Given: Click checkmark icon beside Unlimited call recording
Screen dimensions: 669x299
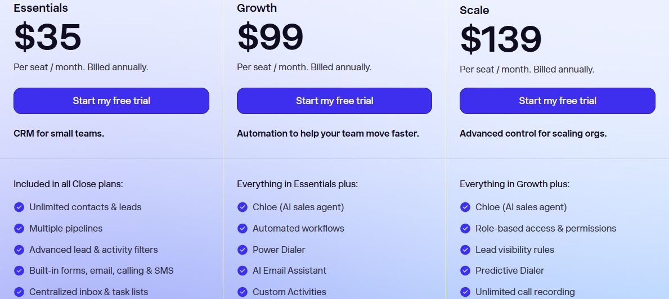Looking at the screenshot, I should [x=465, y=292].
